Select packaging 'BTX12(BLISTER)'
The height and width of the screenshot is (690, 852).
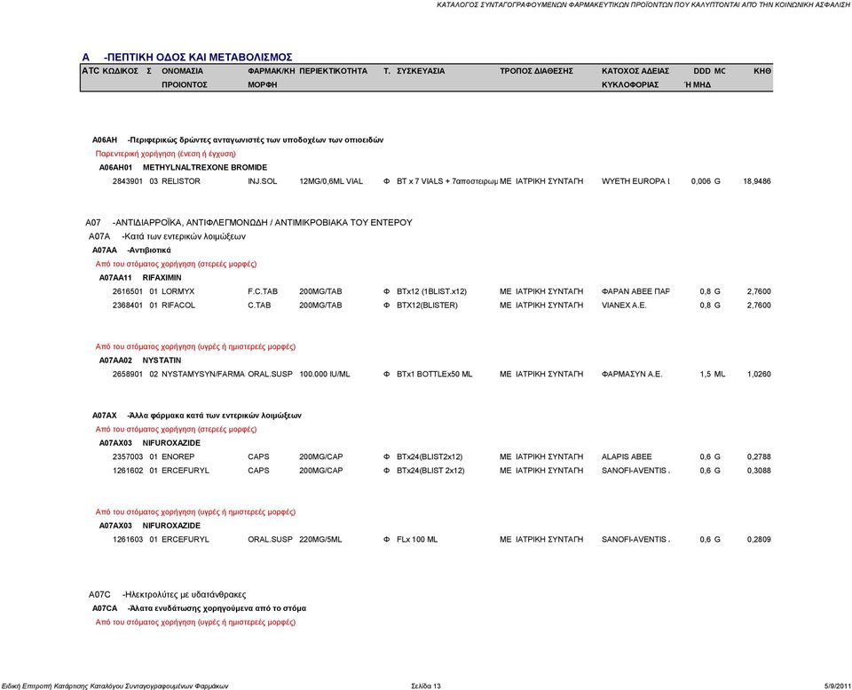pos(427,305)
